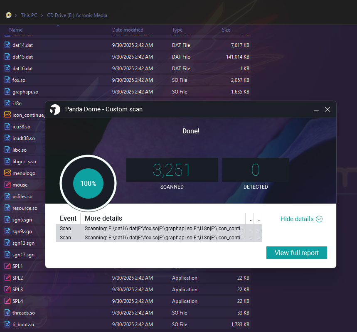Click the icon_continue image file icon

[7, 115]
